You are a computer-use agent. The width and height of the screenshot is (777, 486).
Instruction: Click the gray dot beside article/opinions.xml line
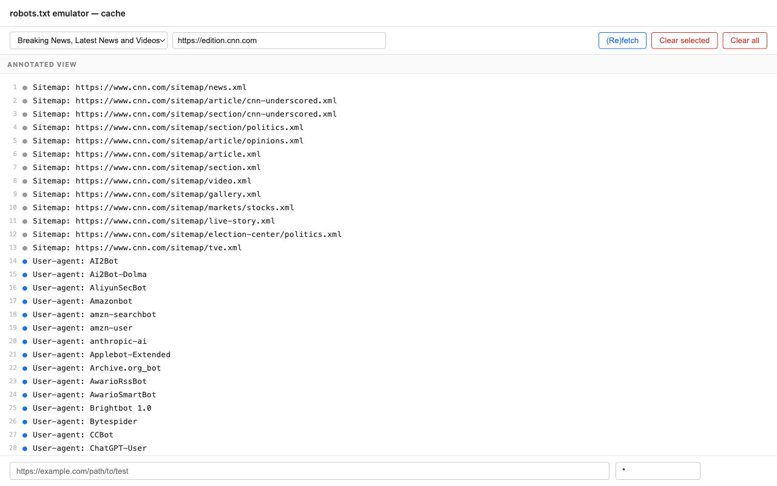tap(25, 141)
